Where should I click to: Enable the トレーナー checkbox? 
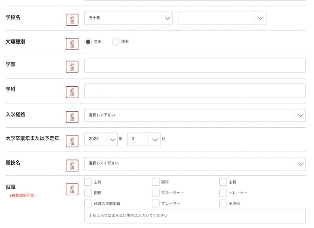point(223,193)
